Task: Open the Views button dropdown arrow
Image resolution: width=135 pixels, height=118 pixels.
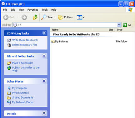Action: coord(83,17)
